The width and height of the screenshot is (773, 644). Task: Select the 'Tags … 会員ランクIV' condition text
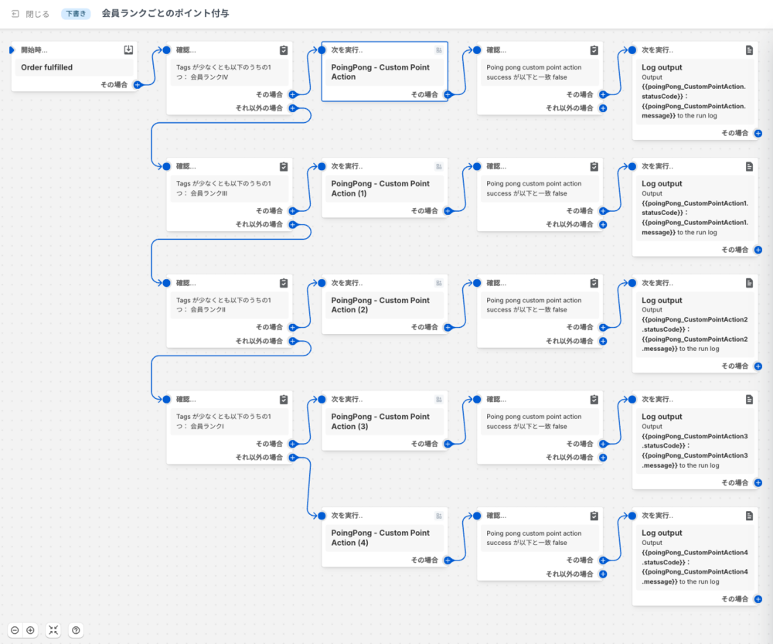point(224,72)
